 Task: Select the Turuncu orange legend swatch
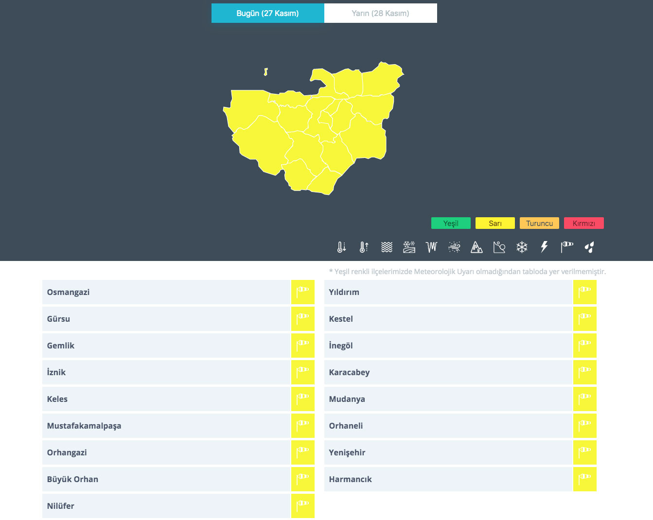(539, 223)
